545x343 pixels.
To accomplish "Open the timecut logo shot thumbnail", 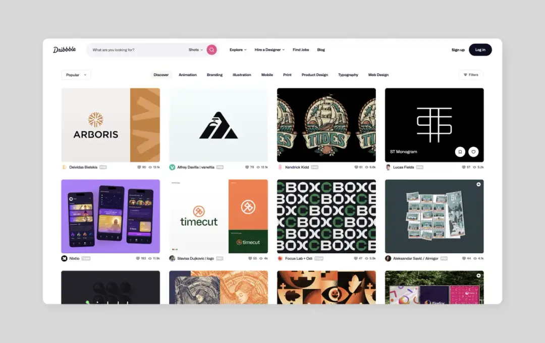I will 218,216.
